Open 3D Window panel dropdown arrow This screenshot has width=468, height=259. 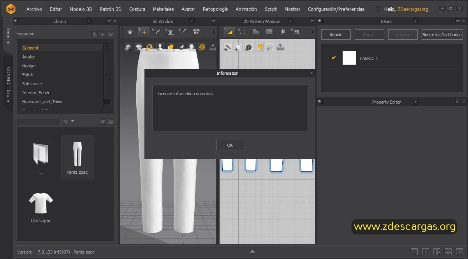[192, 21]
